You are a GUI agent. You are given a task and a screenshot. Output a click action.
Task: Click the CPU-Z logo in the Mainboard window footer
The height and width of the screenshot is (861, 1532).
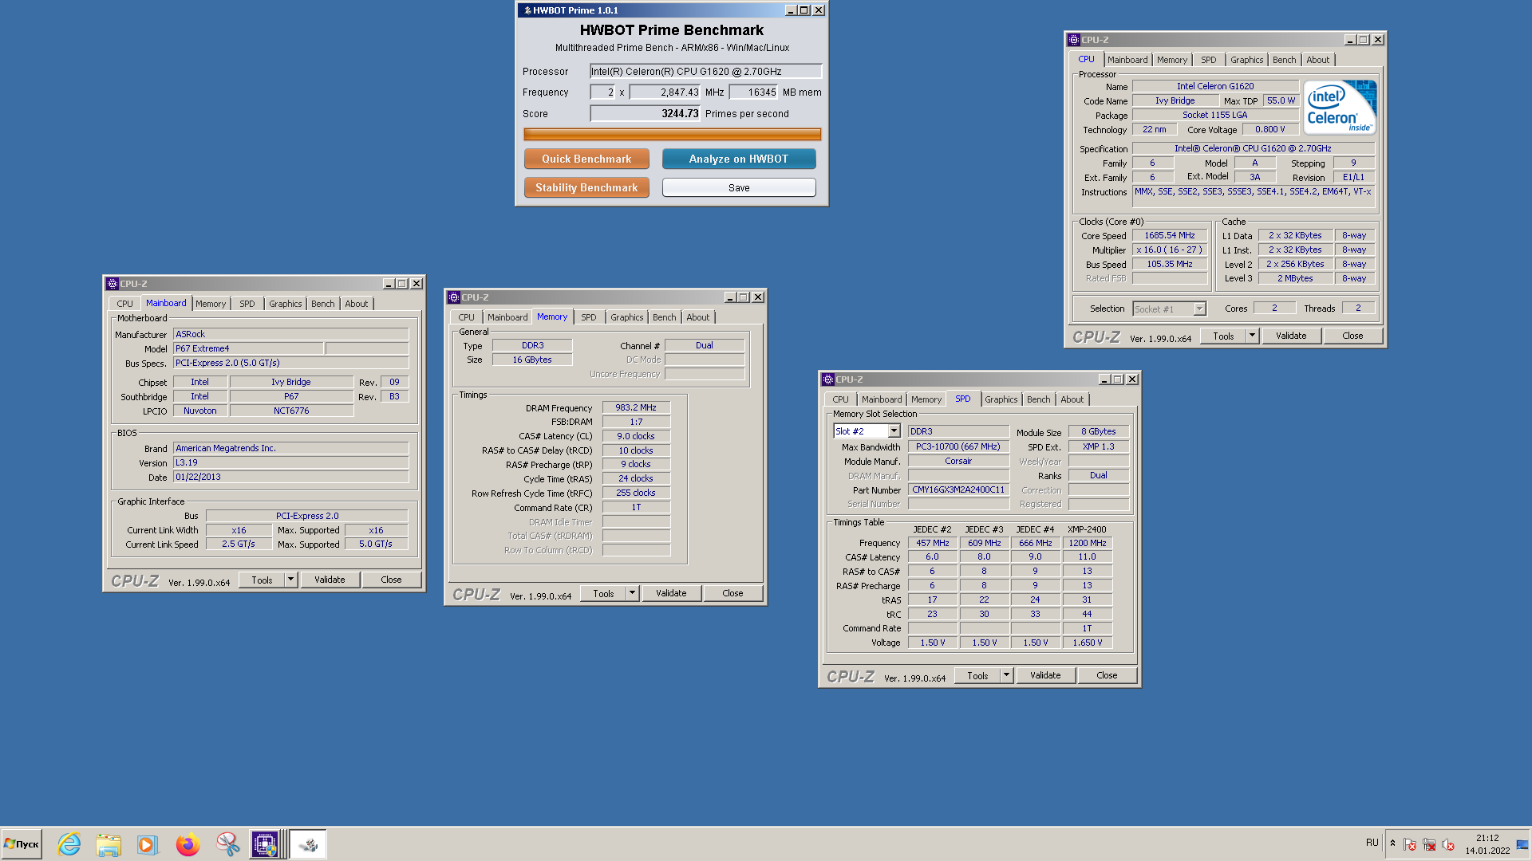pyautogui.click(x=135, y=581)
